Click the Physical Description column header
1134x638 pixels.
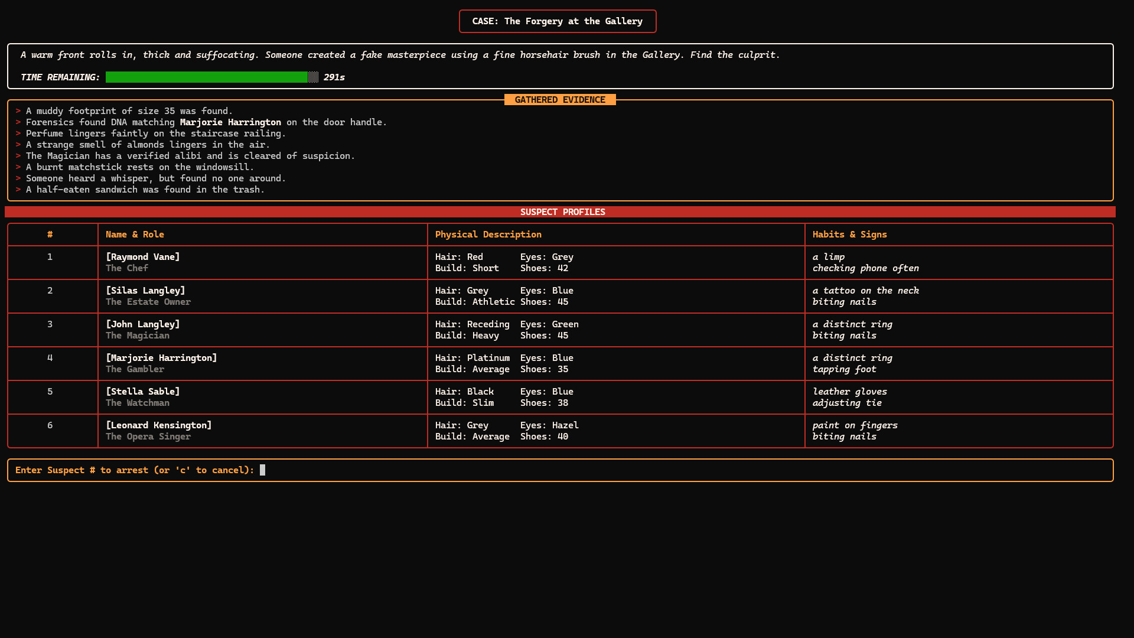point(488,234)
